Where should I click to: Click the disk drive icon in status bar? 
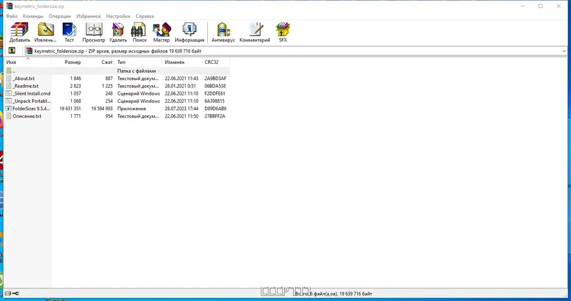pos(7,294)
